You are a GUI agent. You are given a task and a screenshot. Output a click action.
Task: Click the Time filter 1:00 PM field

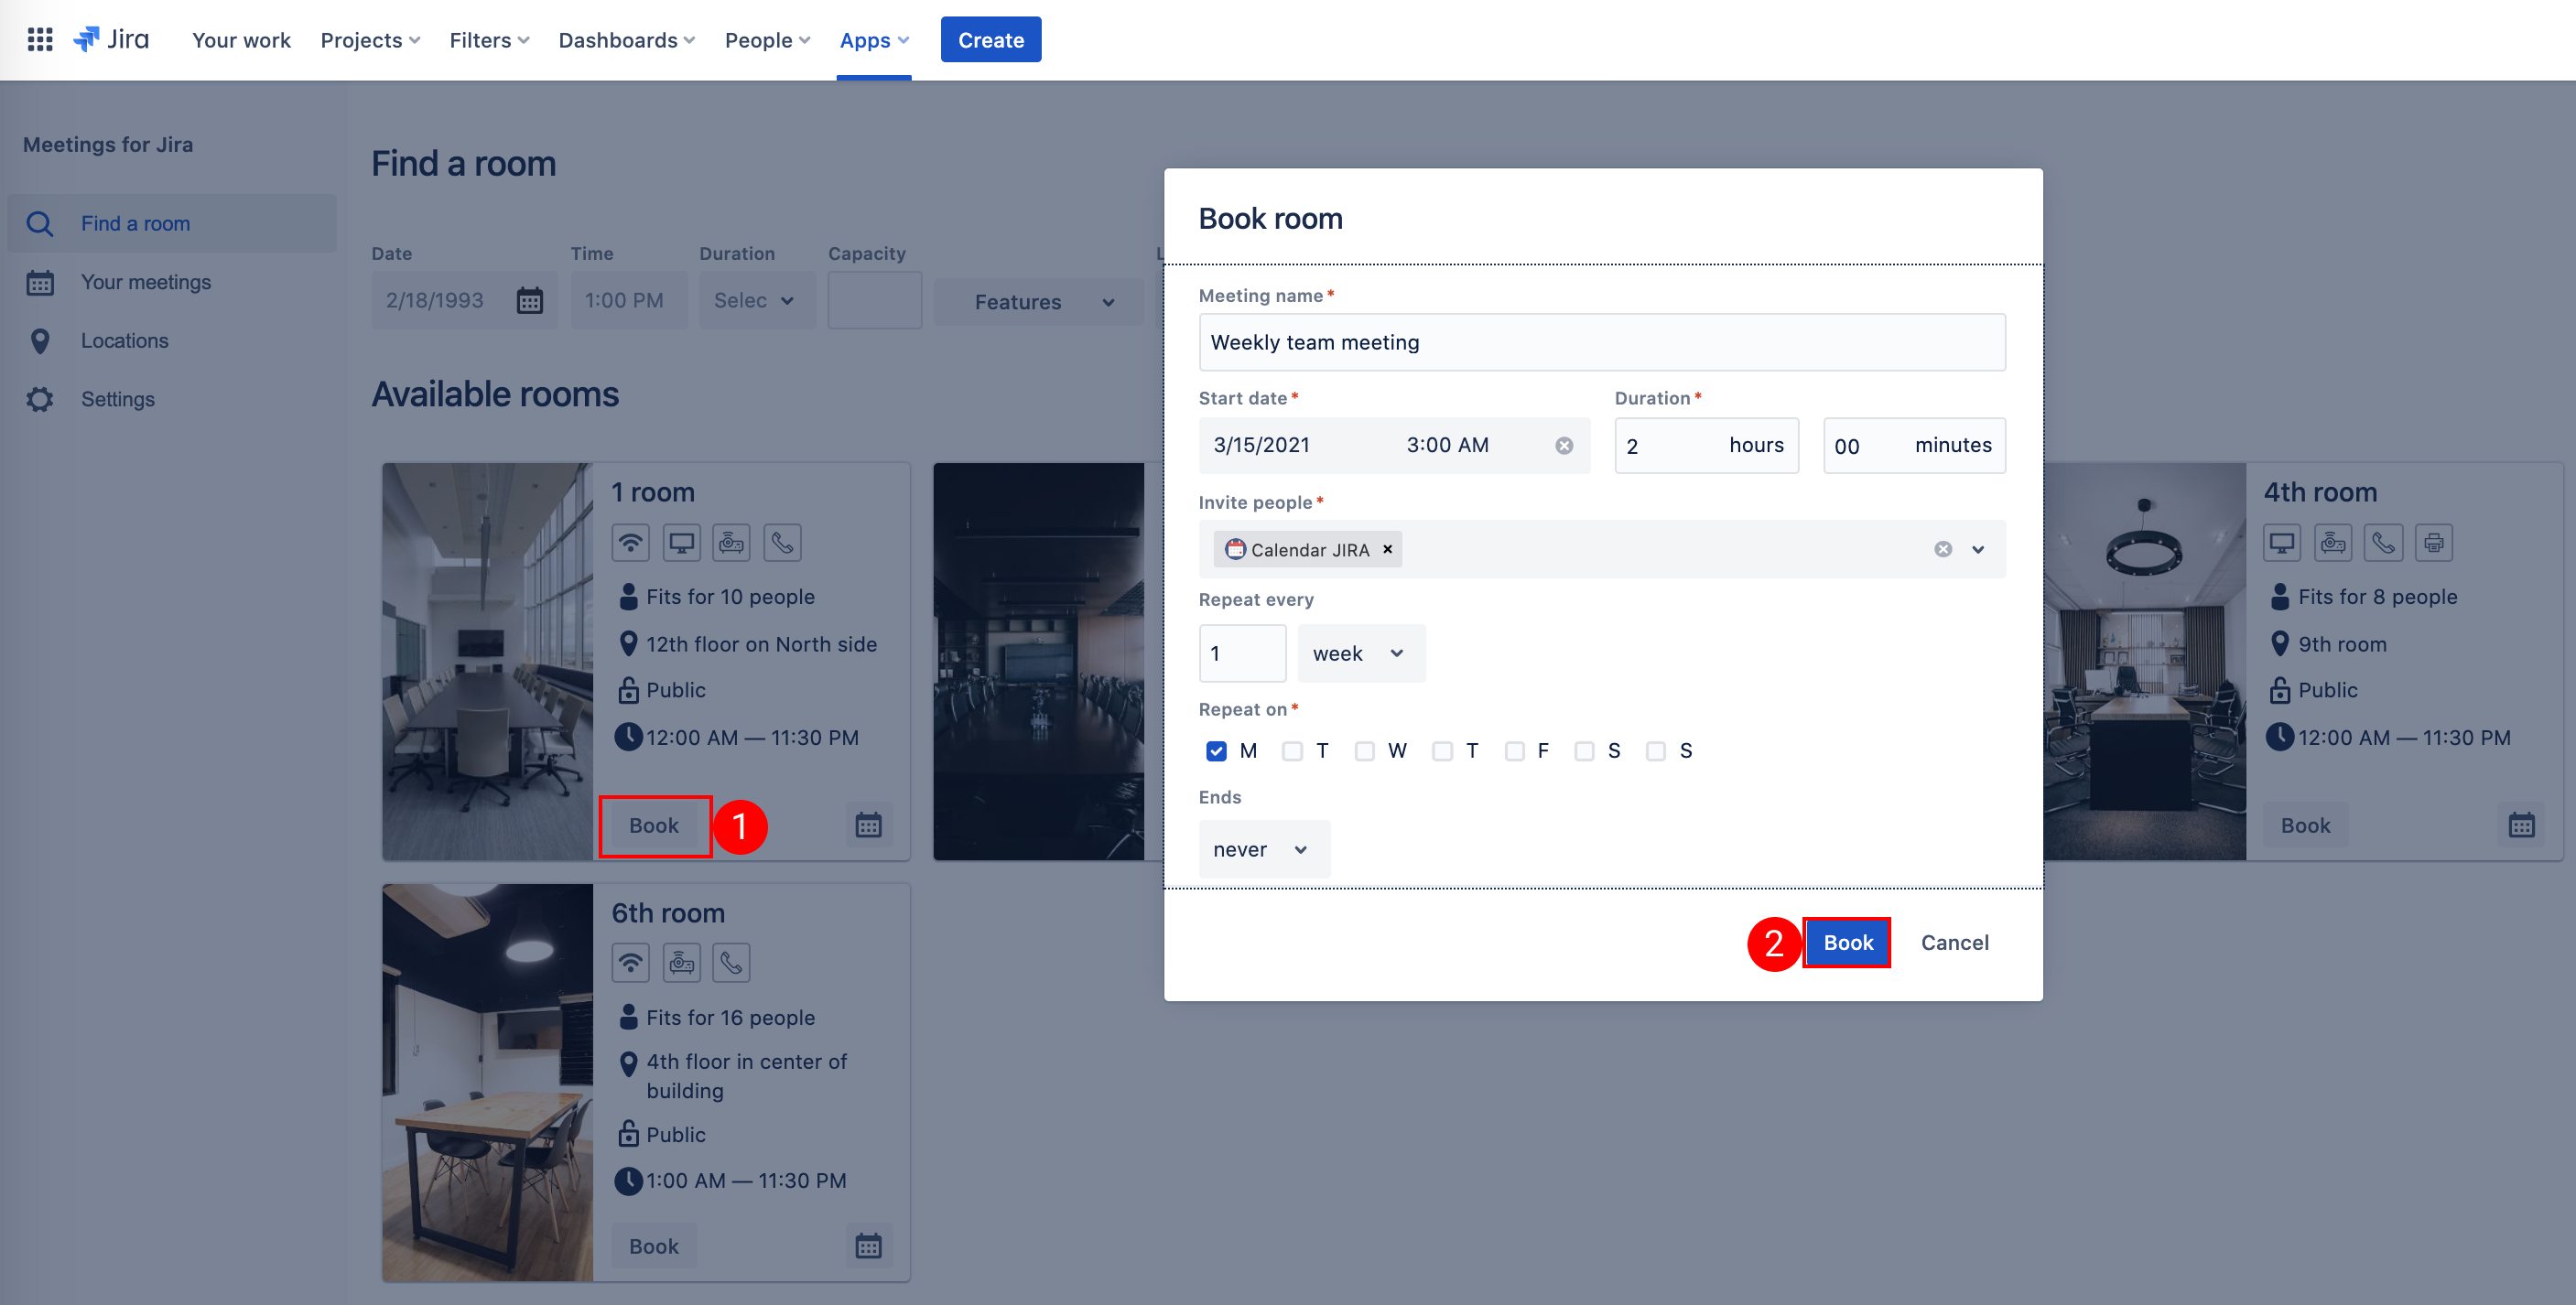[x=628, y=300]
